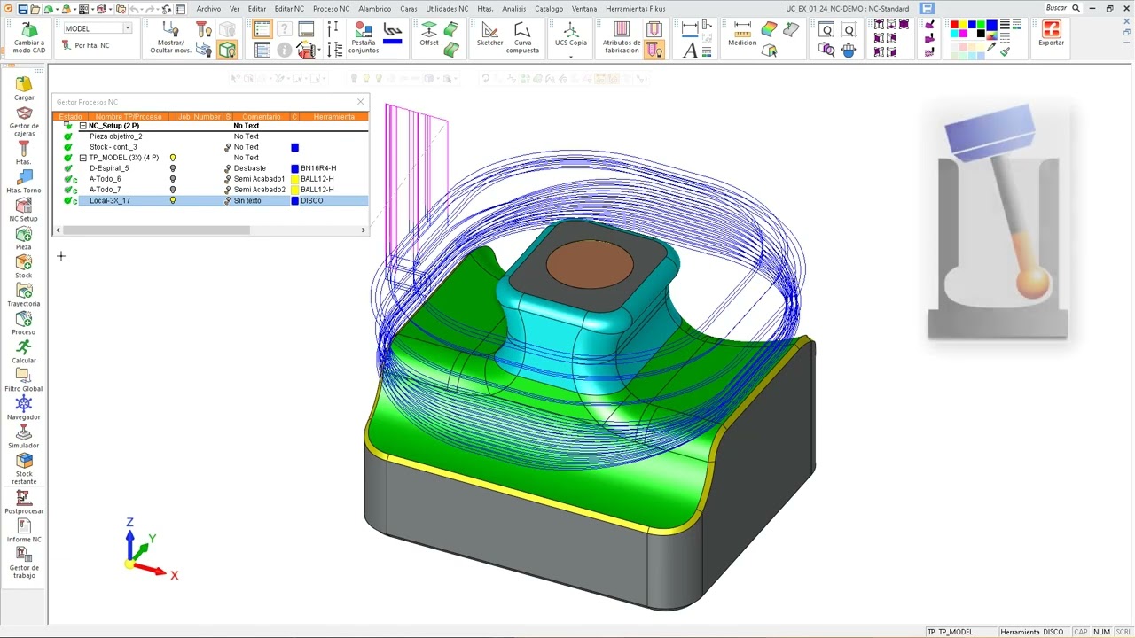Image resolution: width=1135 pixels, height=638 pixels.
Task: Close the Gestor Procesos NC panel
Action: click(x=360, y=102)
